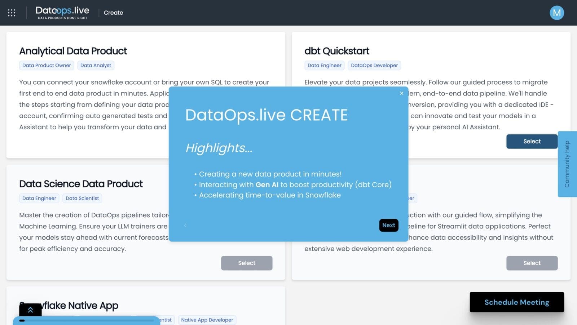The width and height of the screenshot is (577, 325).
Task: Click the left arrow in the CREATE popup
Action: [x=185, y=225]
